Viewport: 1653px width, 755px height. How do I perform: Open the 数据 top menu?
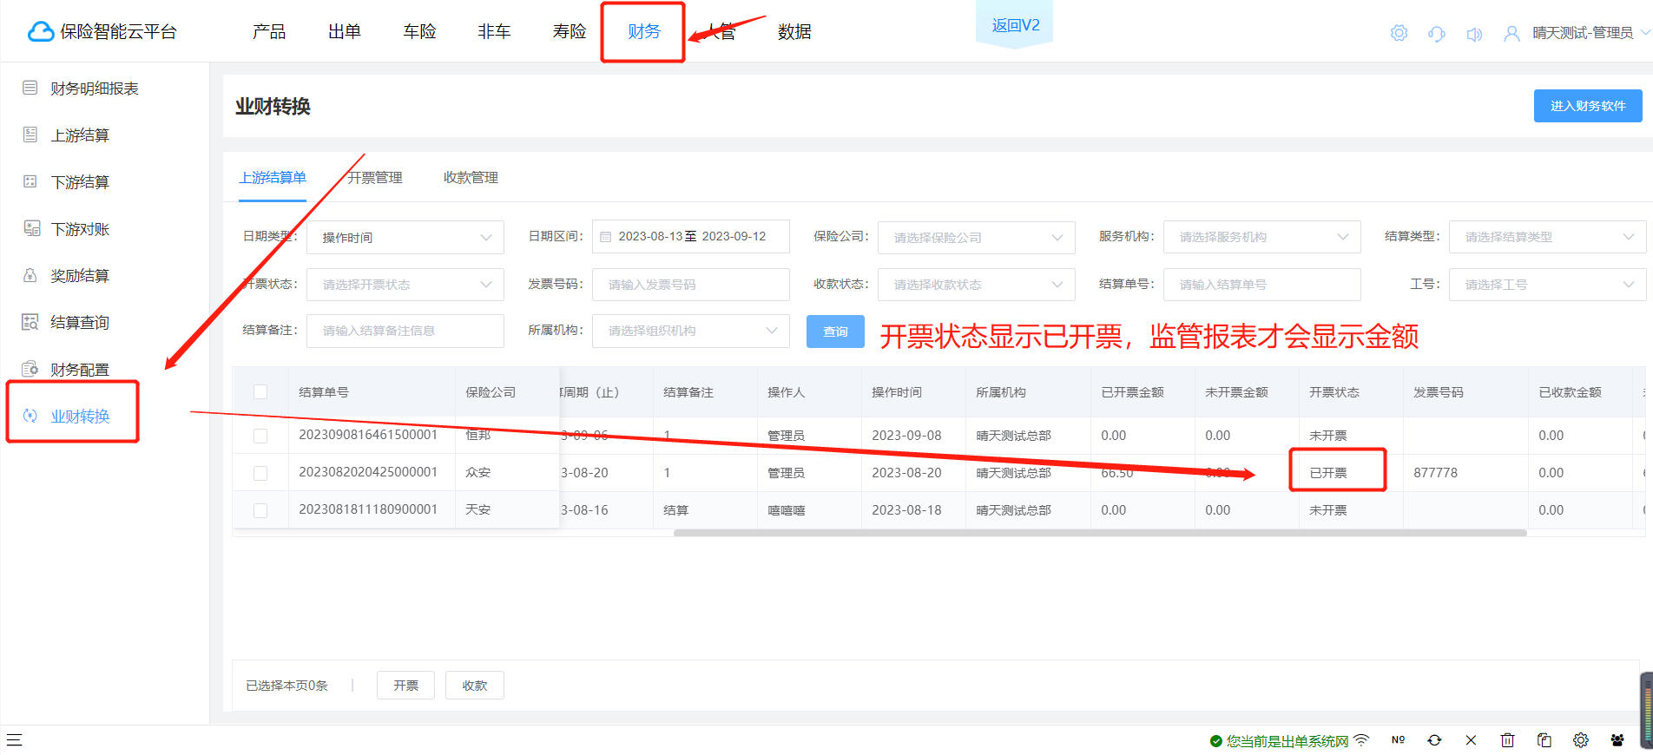click(794, 31)
